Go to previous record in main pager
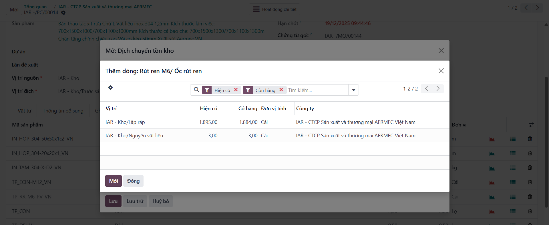Image resolution: width=549 pixels, height=225 pixels. coord(526,8)
